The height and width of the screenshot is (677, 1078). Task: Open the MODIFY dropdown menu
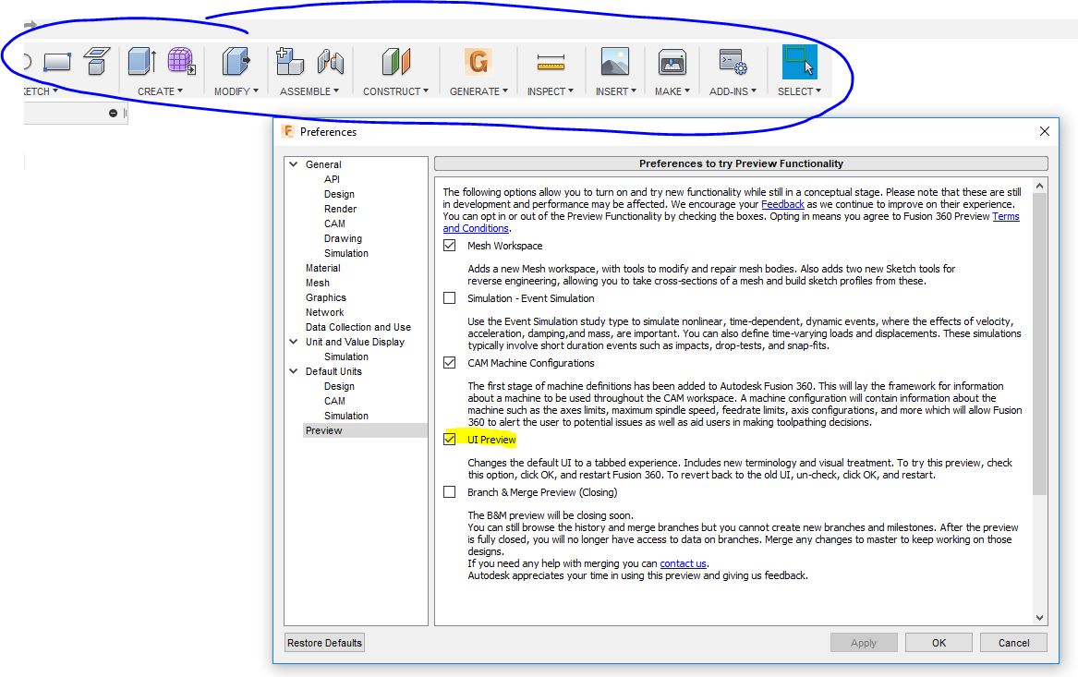click(x=236, y=91)
